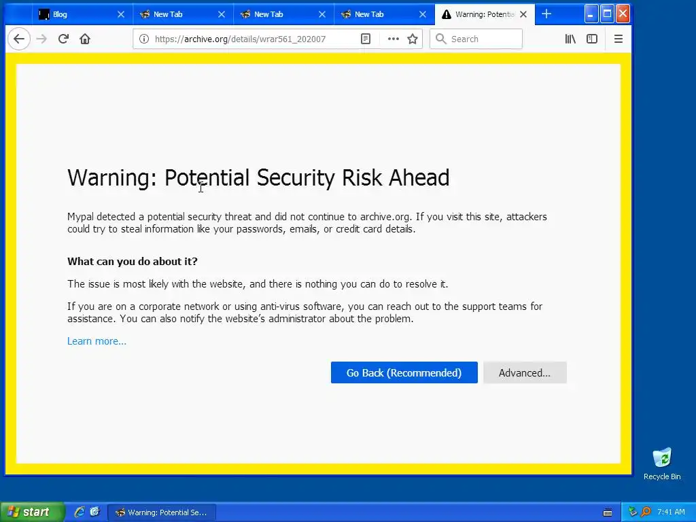Close the Blog tab
Image resolution: width=696 pixels, height=522 pixels.
[121, 14]
